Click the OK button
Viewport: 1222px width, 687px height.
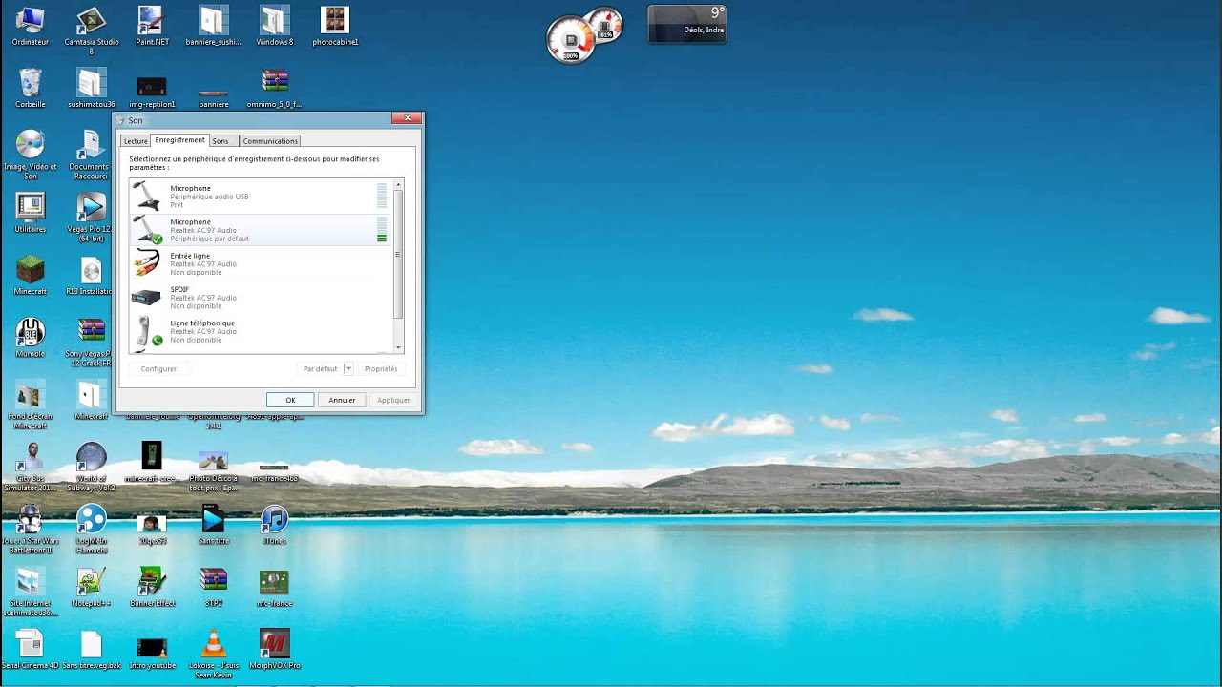[290, 400]
